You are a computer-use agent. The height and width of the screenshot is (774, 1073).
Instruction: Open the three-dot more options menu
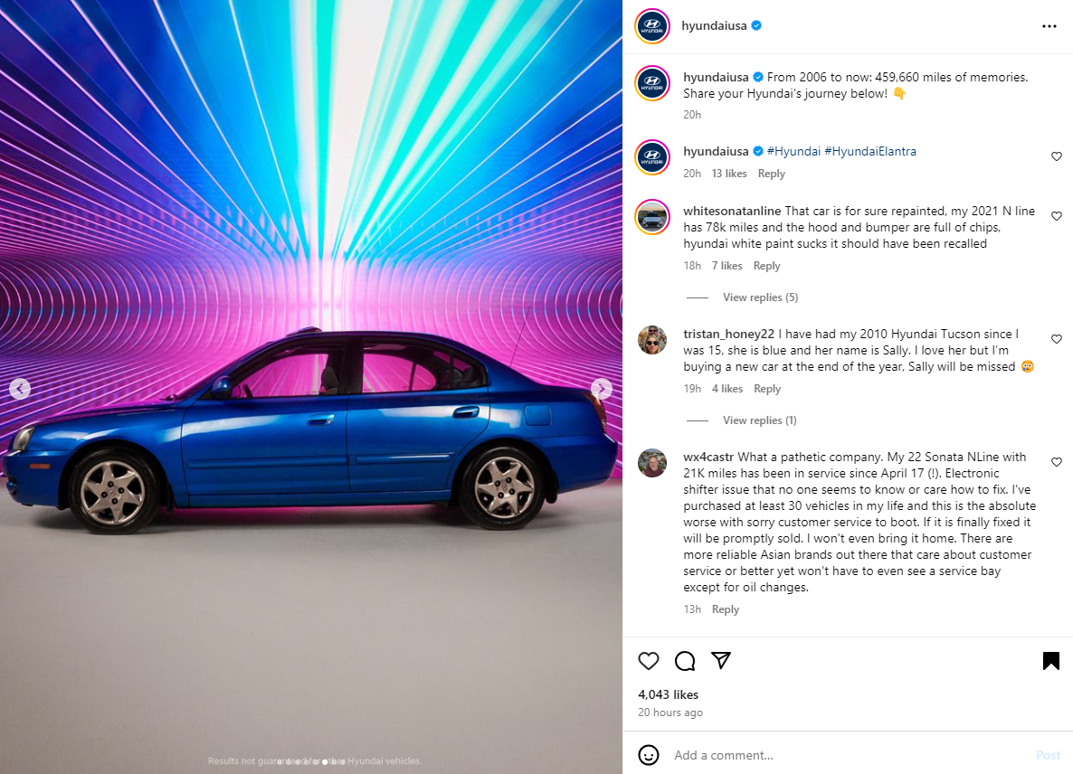click(x=1049, y=26)
